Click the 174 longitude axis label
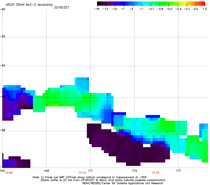 134,170
